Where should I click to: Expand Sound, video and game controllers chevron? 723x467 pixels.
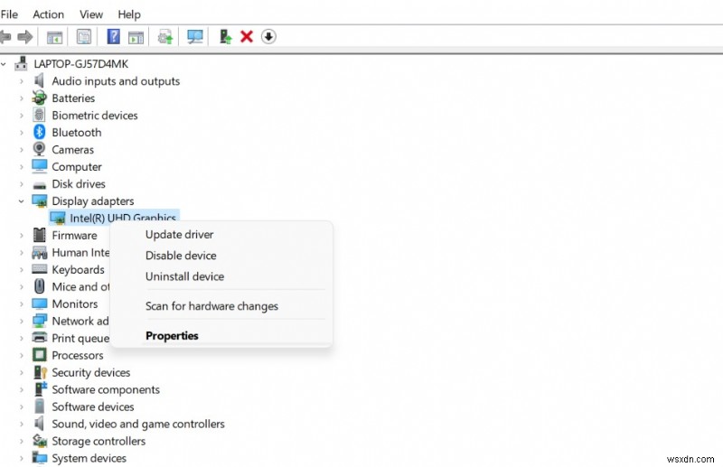tap(21, 424)
